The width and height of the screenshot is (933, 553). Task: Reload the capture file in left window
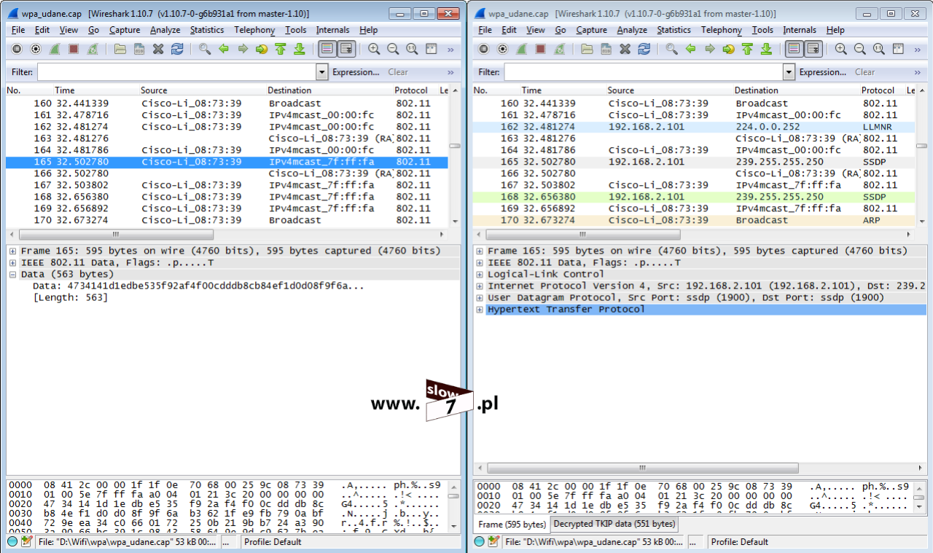tap(177, 49)
